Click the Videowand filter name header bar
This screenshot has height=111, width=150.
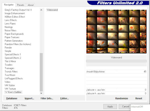point(116,57)
